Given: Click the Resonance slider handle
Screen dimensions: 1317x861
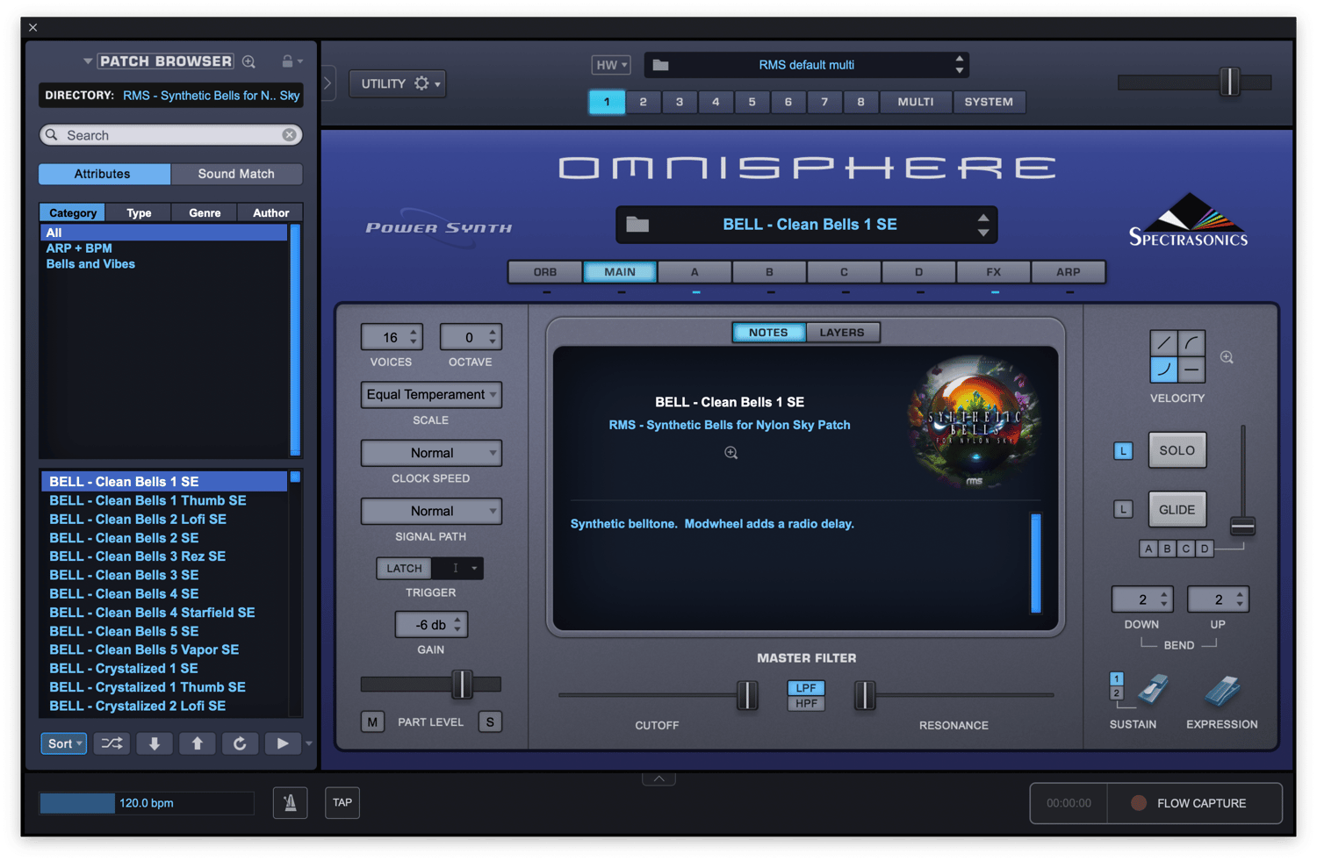Looking at the screenshot, I should 865,695.
